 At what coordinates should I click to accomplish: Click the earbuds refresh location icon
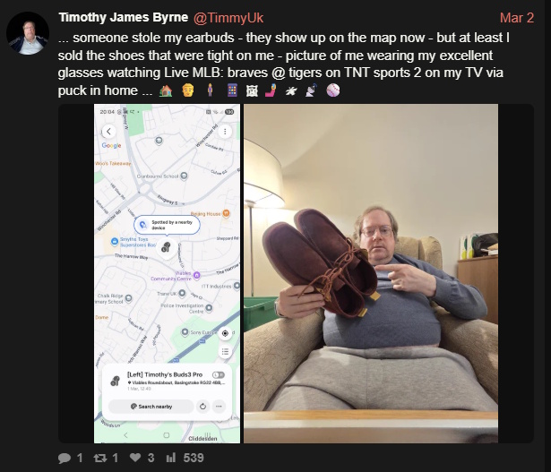click(202, 407)
